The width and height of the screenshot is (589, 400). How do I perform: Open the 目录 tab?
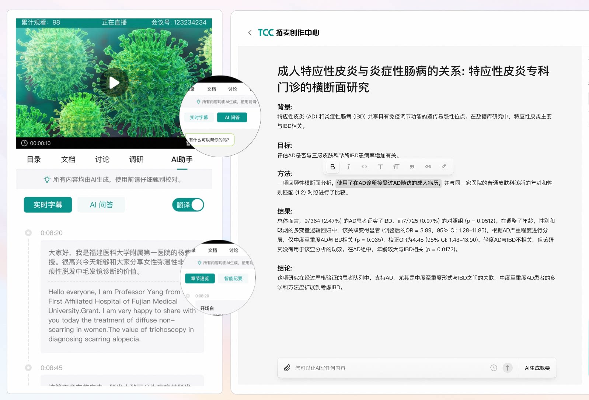(x=34, y=159)
